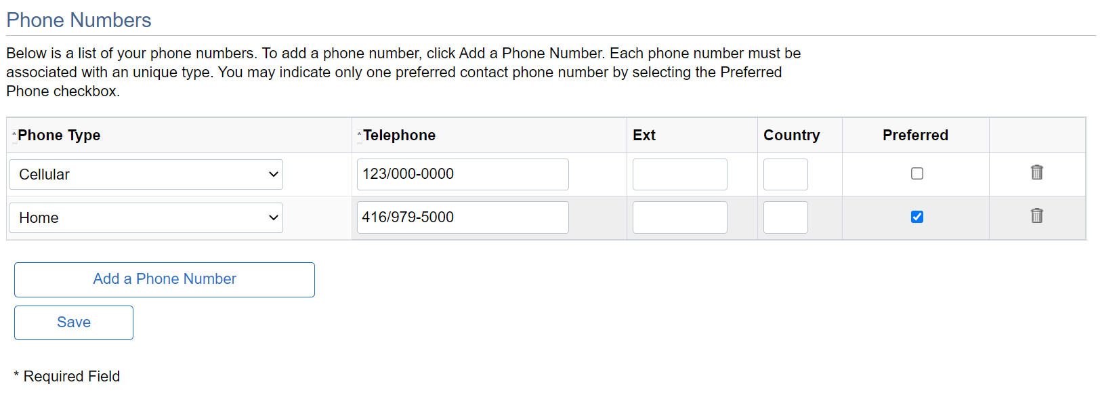1117x397 pixels.
Task: Delete the Cellular phone number row
Action: [x=1036, y=173]
